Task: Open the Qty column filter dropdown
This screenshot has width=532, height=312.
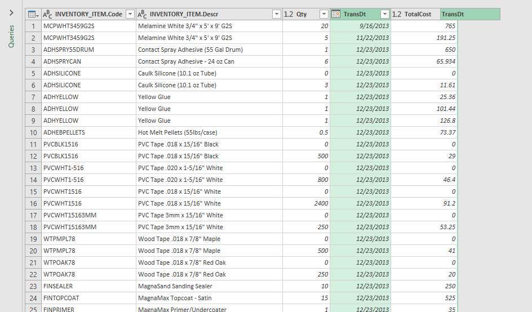Action: [x=324, y=14]
